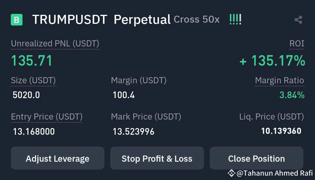Tap the @Tahanun Ahmed Rafi username

tap(275, 173)
